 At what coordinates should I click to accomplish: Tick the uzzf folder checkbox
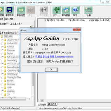coord(2,88)
